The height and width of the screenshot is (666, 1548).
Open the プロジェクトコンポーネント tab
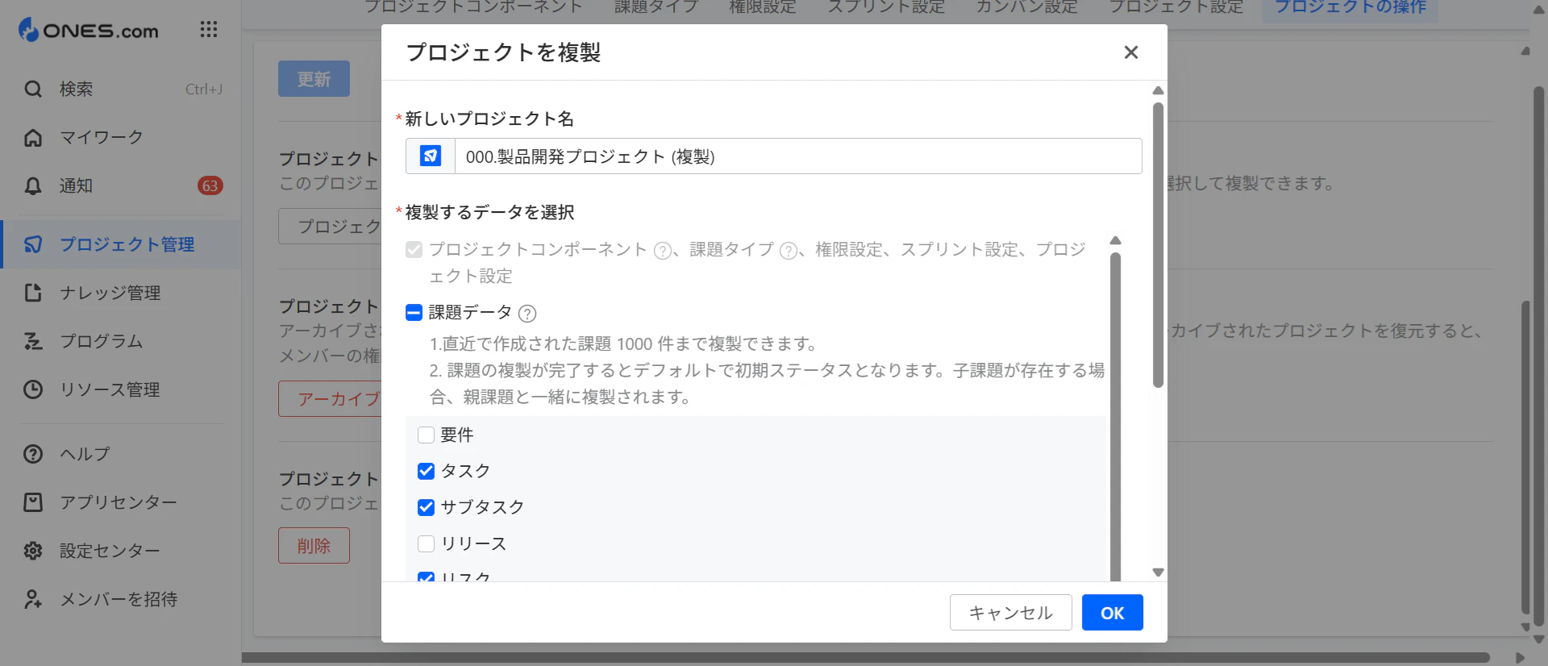[x=473, y=7]
